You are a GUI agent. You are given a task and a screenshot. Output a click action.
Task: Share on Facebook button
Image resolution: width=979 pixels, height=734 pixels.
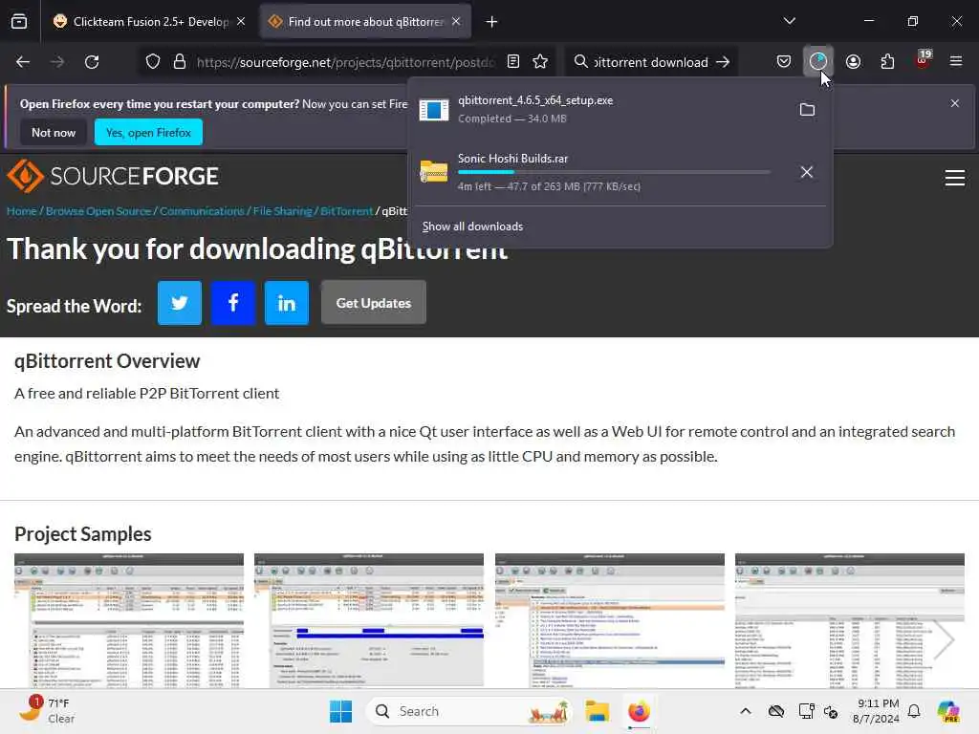pyautogui.click(x=233, y=303)
